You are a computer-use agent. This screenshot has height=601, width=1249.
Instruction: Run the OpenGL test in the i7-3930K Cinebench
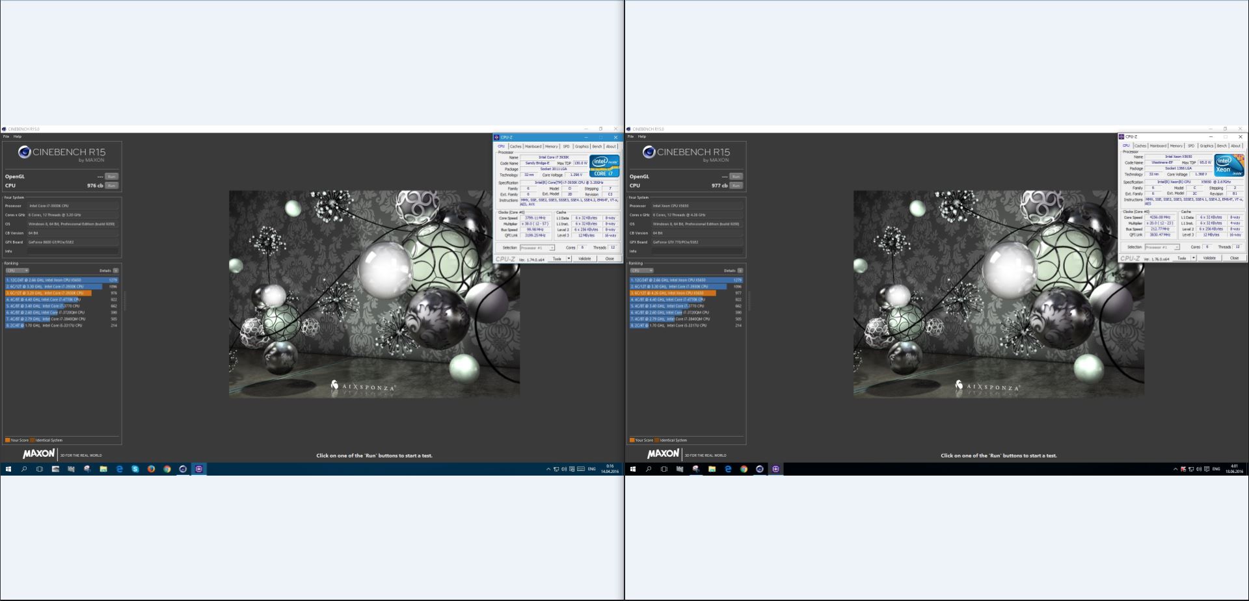click(x=111, y=176)
